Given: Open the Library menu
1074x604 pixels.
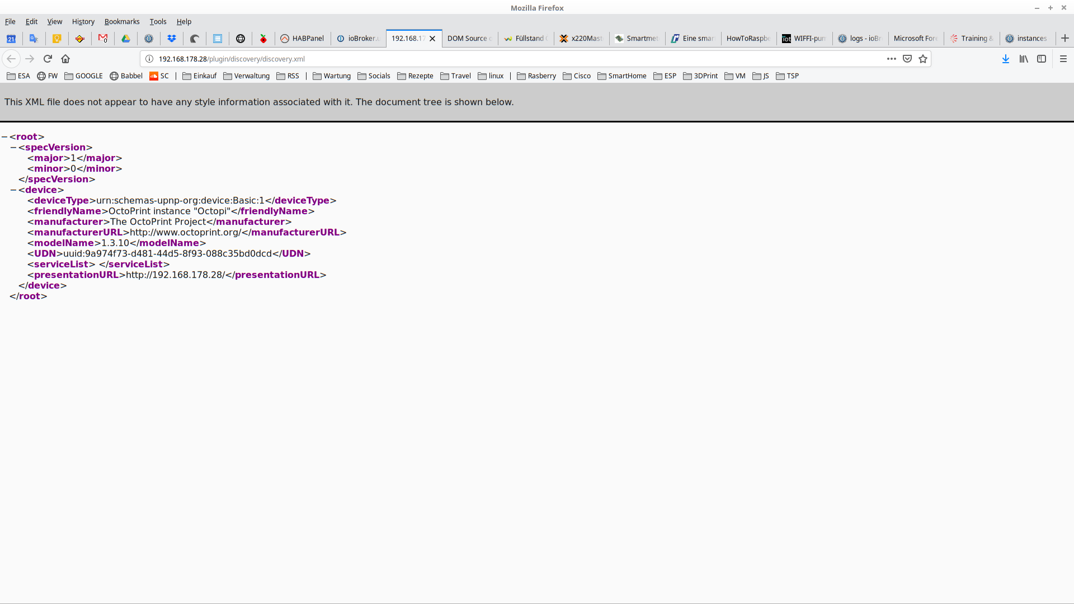Looking at the screenshot, I should tap(1024, 59).
